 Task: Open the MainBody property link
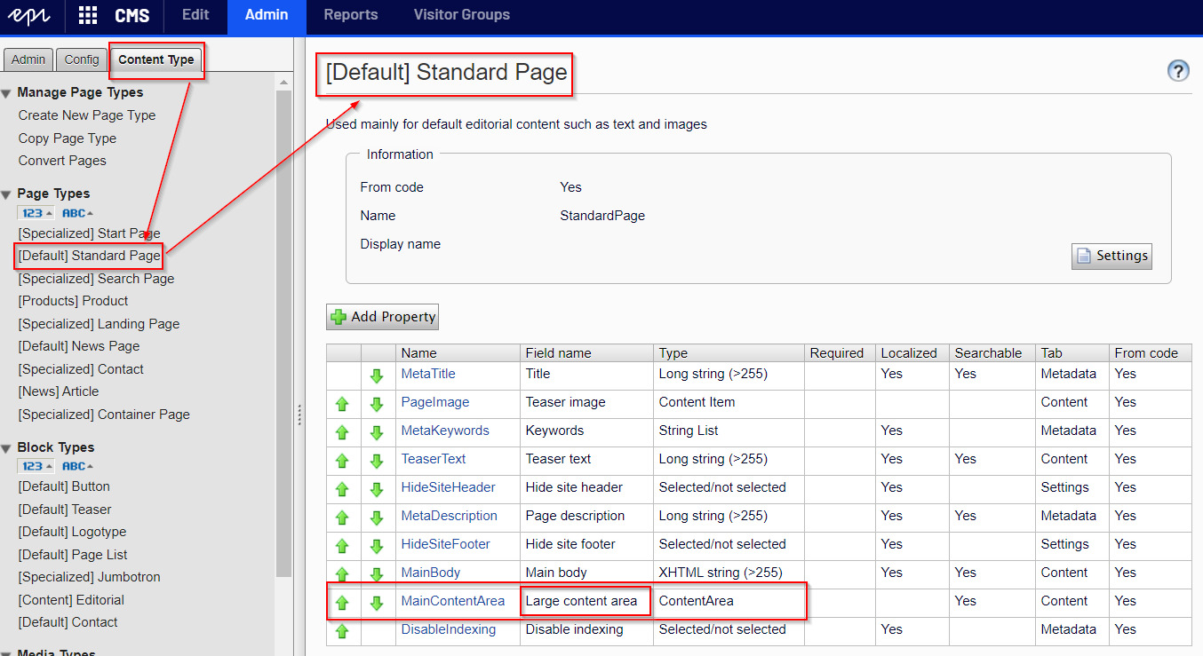click(430, 573)
